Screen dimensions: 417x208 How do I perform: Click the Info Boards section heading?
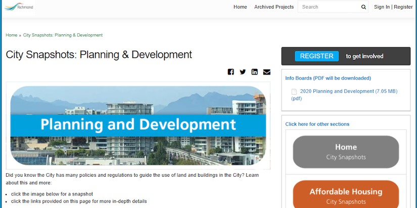328,78
